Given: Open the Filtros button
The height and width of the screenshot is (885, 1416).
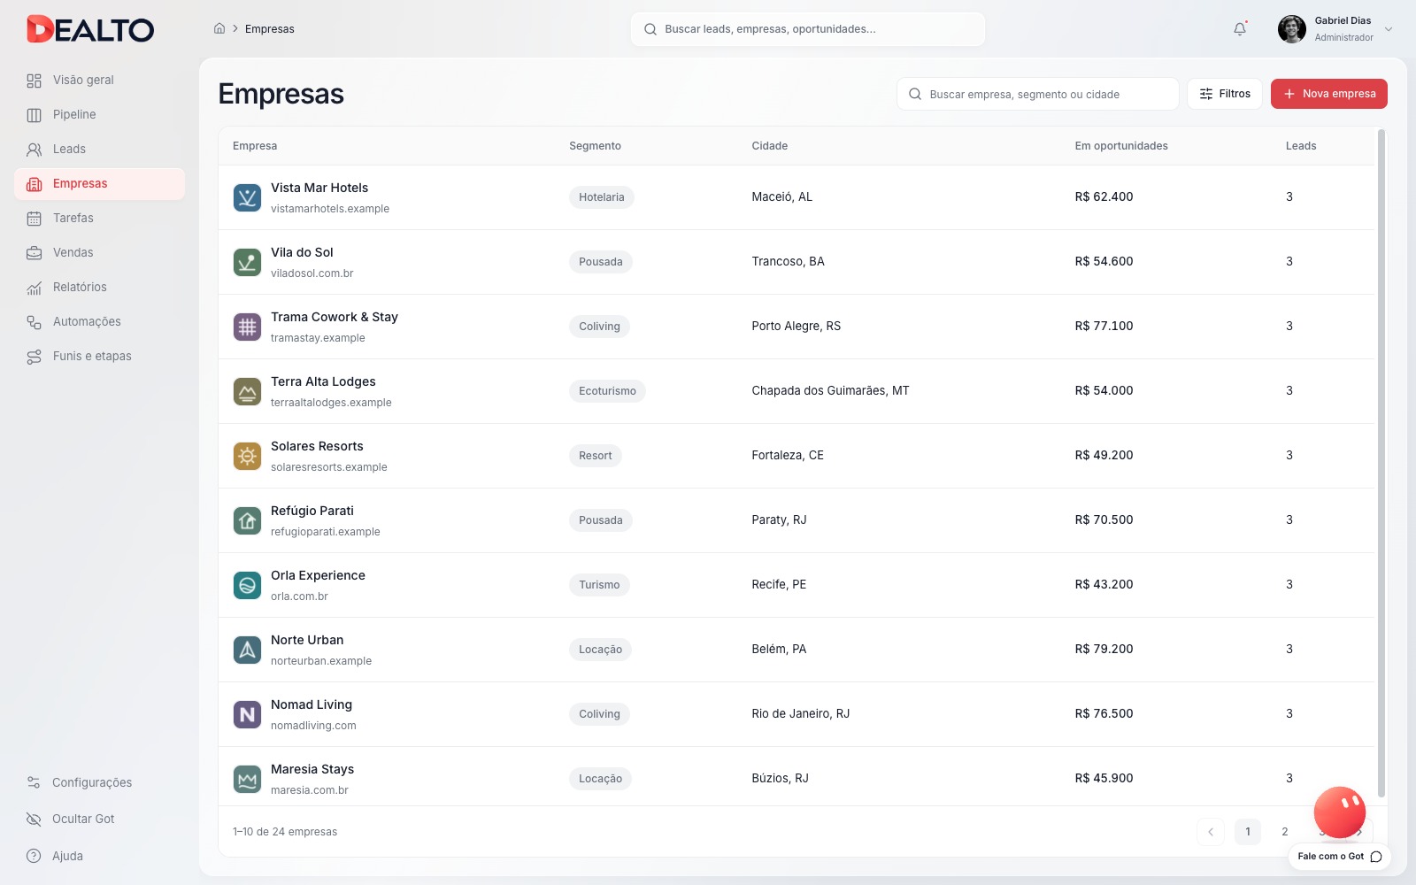Looking at the screenshot, I should (1225, 94).
